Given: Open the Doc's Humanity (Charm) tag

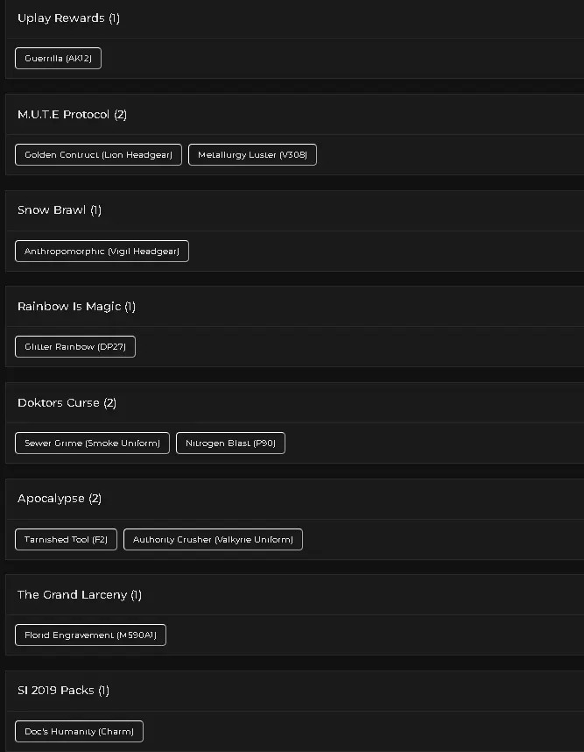Looking at the screenshot, I should click(79, 732).
